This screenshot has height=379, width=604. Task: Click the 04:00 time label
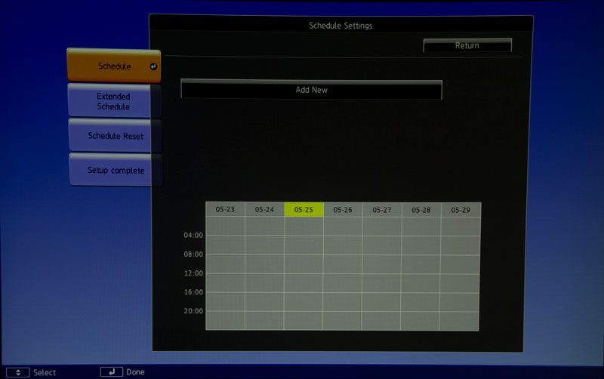[x=193, y=235]
